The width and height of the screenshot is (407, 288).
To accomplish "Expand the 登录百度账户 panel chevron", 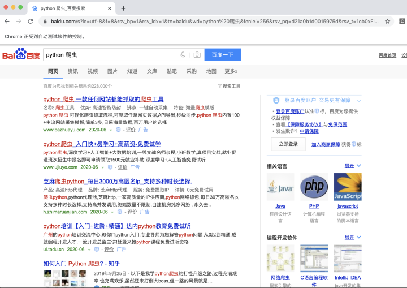I will click(x=359, y=101).
